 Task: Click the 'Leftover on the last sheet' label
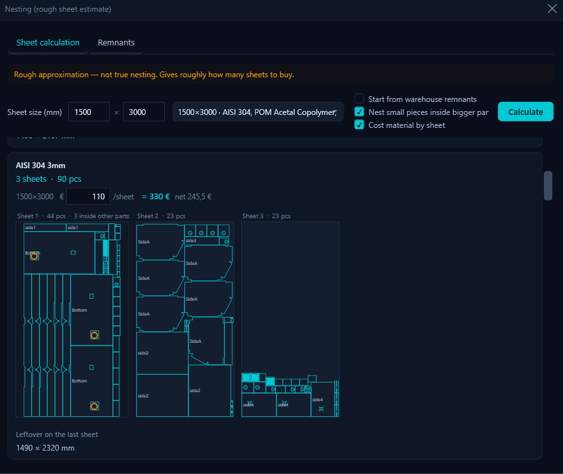(x=56, y=434)
